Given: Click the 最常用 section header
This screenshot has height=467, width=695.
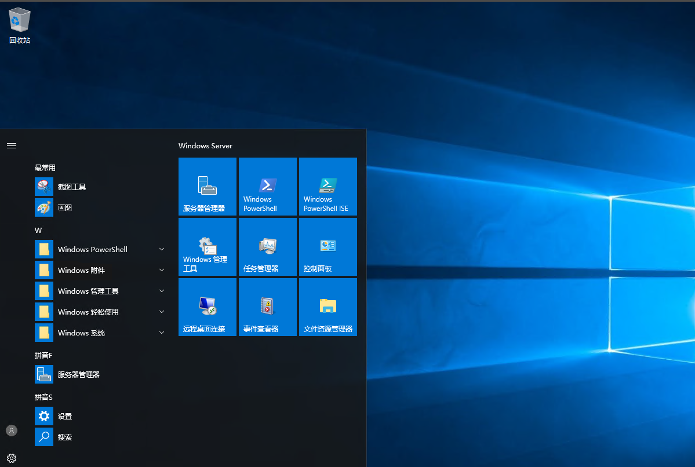Looking at the screenshot, I should tap(45, 167).
